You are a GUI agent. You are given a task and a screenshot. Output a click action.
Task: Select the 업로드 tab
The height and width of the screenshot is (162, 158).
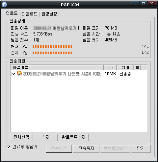[12, 13]
